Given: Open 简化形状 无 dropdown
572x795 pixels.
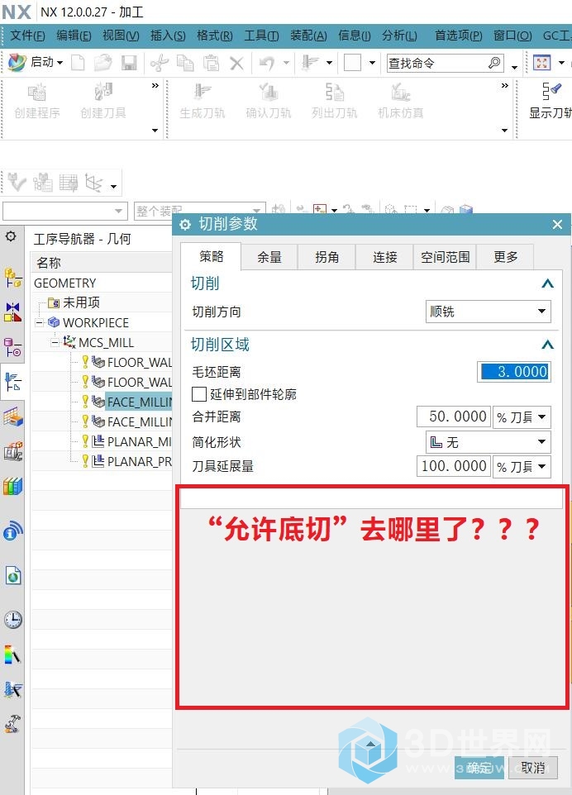Looking at the screenshot, I should (488, 442).
